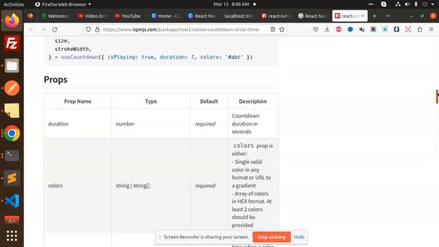This screenshot has width=439, height=247.
Task: Open Firefox application hamburger menu
Action: coord(431,30)
